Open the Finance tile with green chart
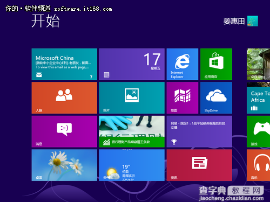Viewport: 270px width, 202px height. 132,131
